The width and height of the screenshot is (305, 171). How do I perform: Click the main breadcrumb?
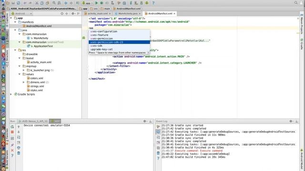105,9
